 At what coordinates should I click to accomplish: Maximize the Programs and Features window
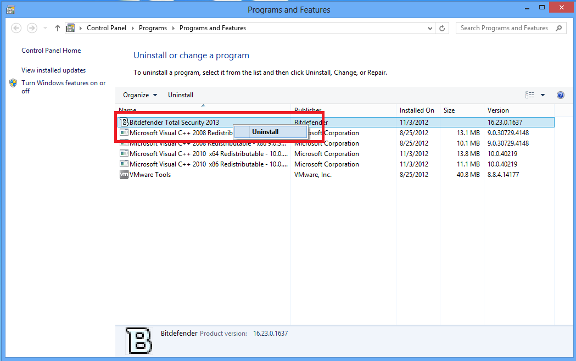tap(542, 7)
